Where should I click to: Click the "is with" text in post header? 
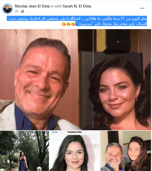point(56,6)
